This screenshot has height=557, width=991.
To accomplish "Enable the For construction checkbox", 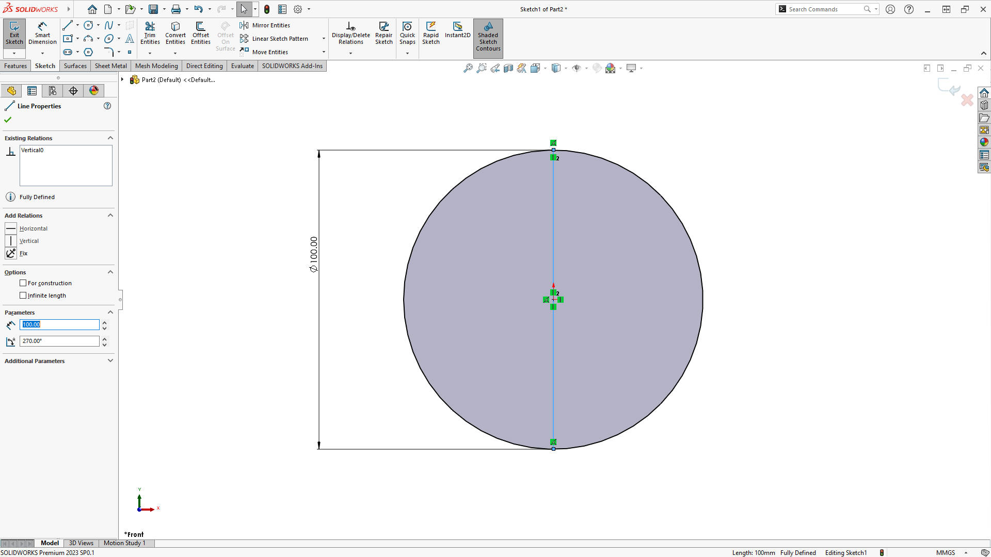I will [23, 283].
